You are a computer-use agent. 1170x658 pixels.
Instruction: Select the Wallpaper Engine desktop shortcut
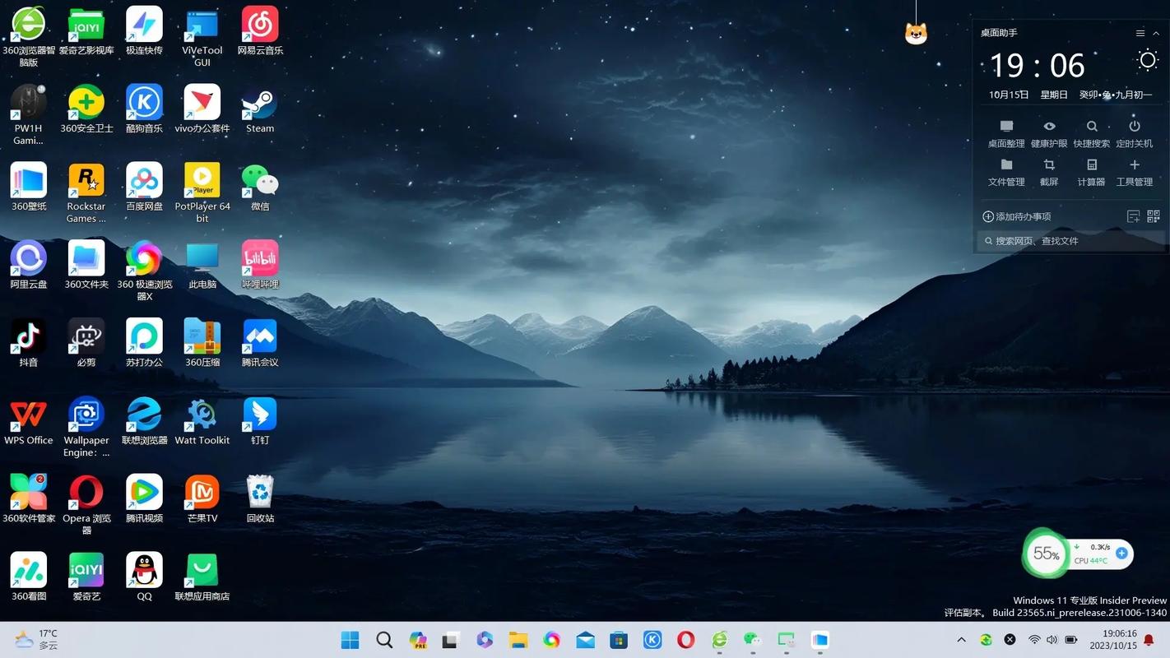pos(86,428)
